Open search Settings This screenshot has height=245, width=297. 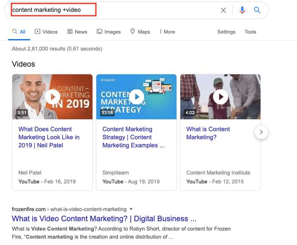click(x=226, y=32)
